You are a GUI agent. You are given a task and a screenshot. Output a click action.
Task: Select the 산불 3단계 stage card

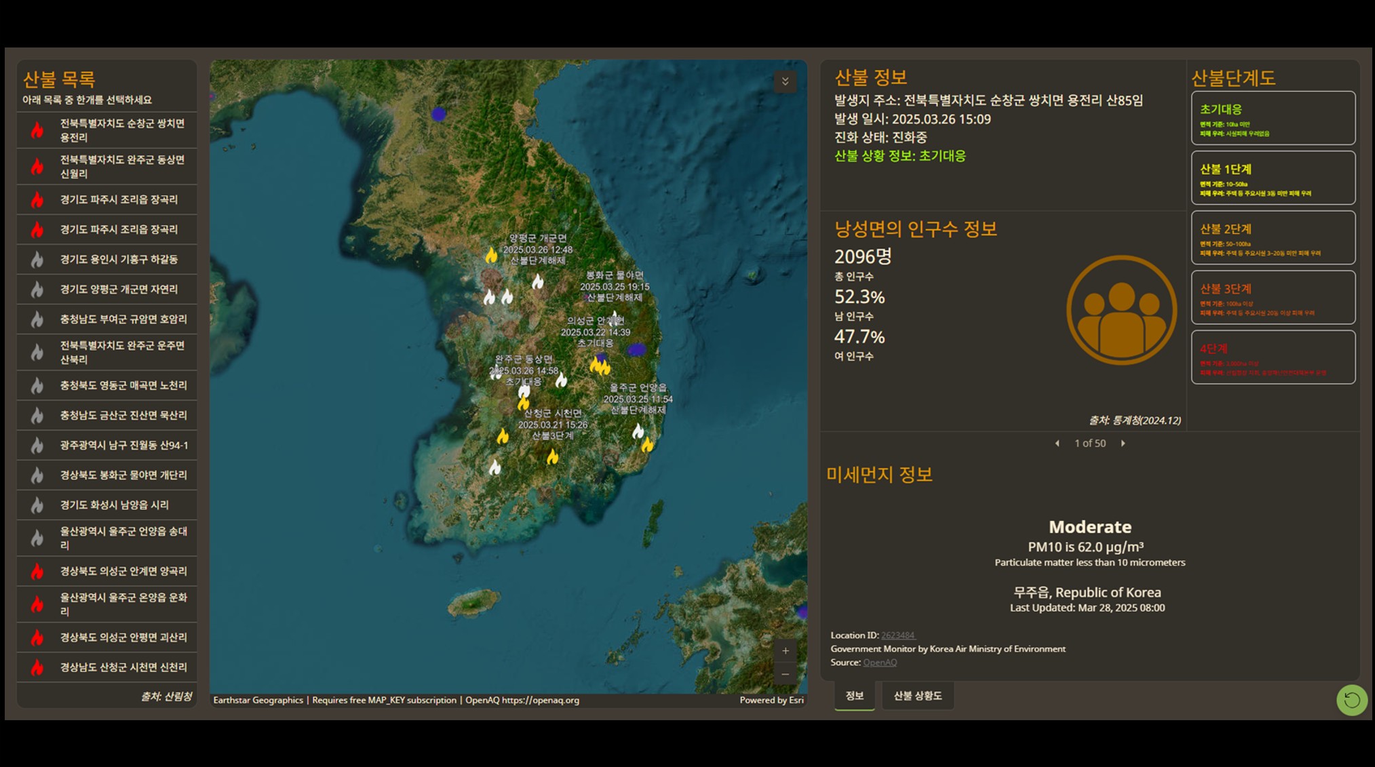(1273, 297)
